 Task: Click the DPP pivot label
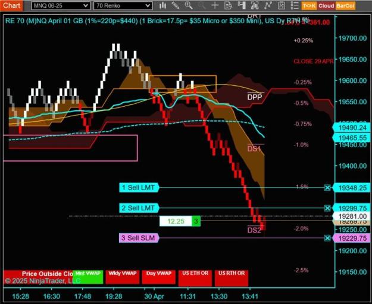point(255,97)
